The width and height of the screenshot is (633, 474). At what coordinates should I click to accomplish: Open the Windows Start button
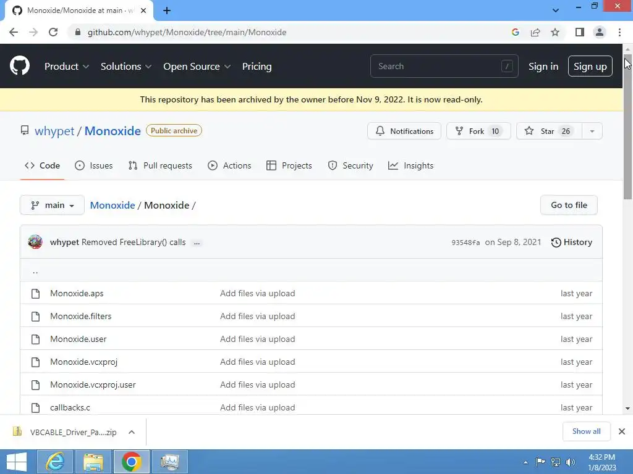click(17, 462)
